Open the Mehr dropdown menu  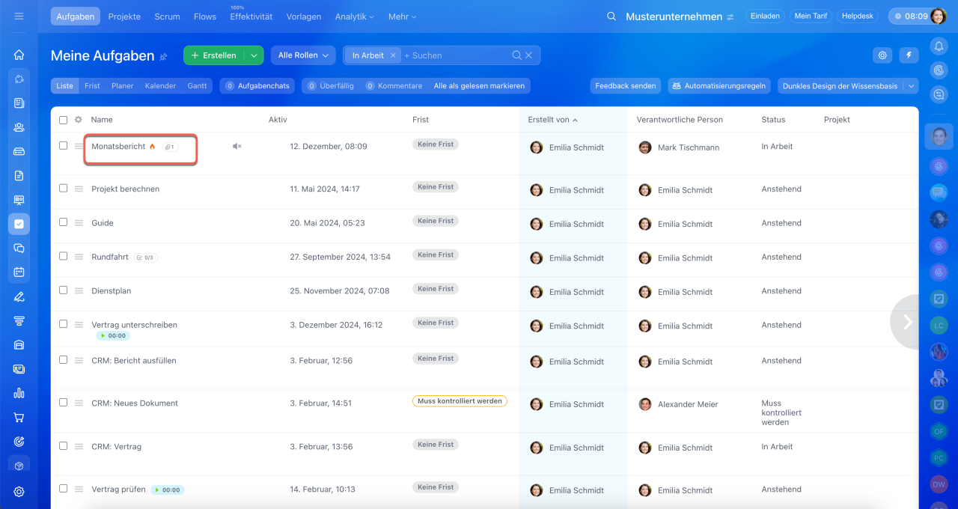point(402,16)
